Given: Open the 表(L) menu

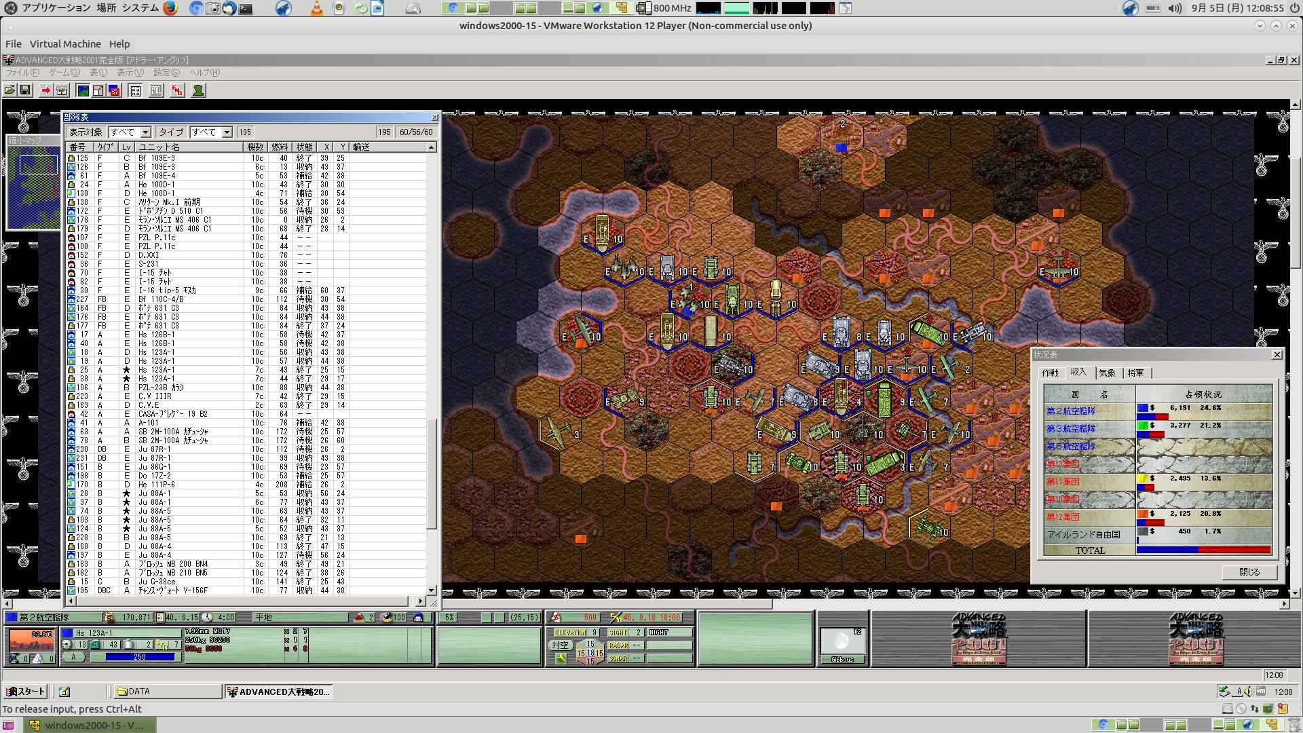Looking at the screenshot, I should pos(98,73).
